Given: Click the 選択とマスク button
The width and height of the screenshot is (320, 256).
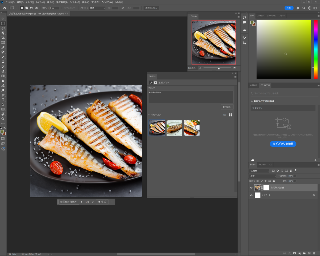Looking at the screenshot, I should pos(151,8).
